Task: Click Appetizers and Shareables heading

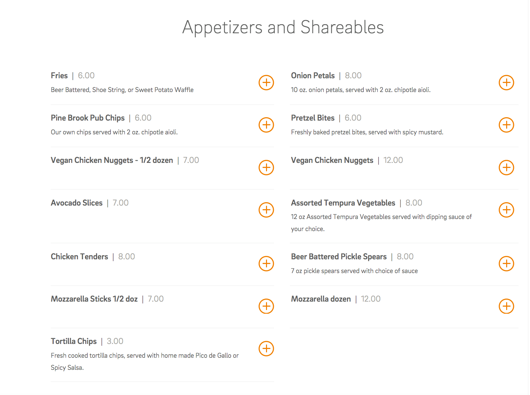Action: click(283, 27)
